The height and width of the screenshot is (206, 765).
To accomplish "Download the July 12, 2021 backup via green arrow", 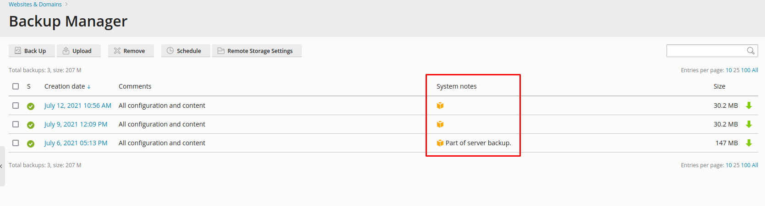I will click(749, 106).
